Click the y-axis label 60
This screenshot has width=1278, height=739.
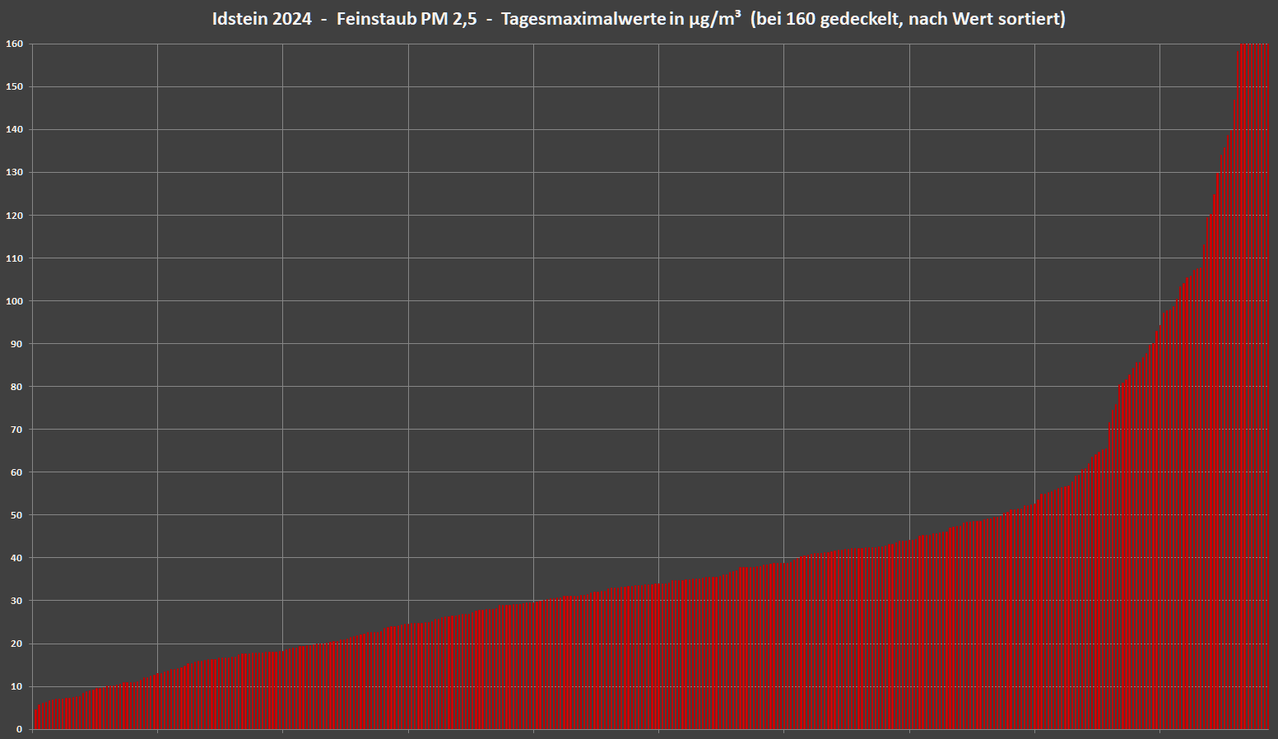point(16,472)
